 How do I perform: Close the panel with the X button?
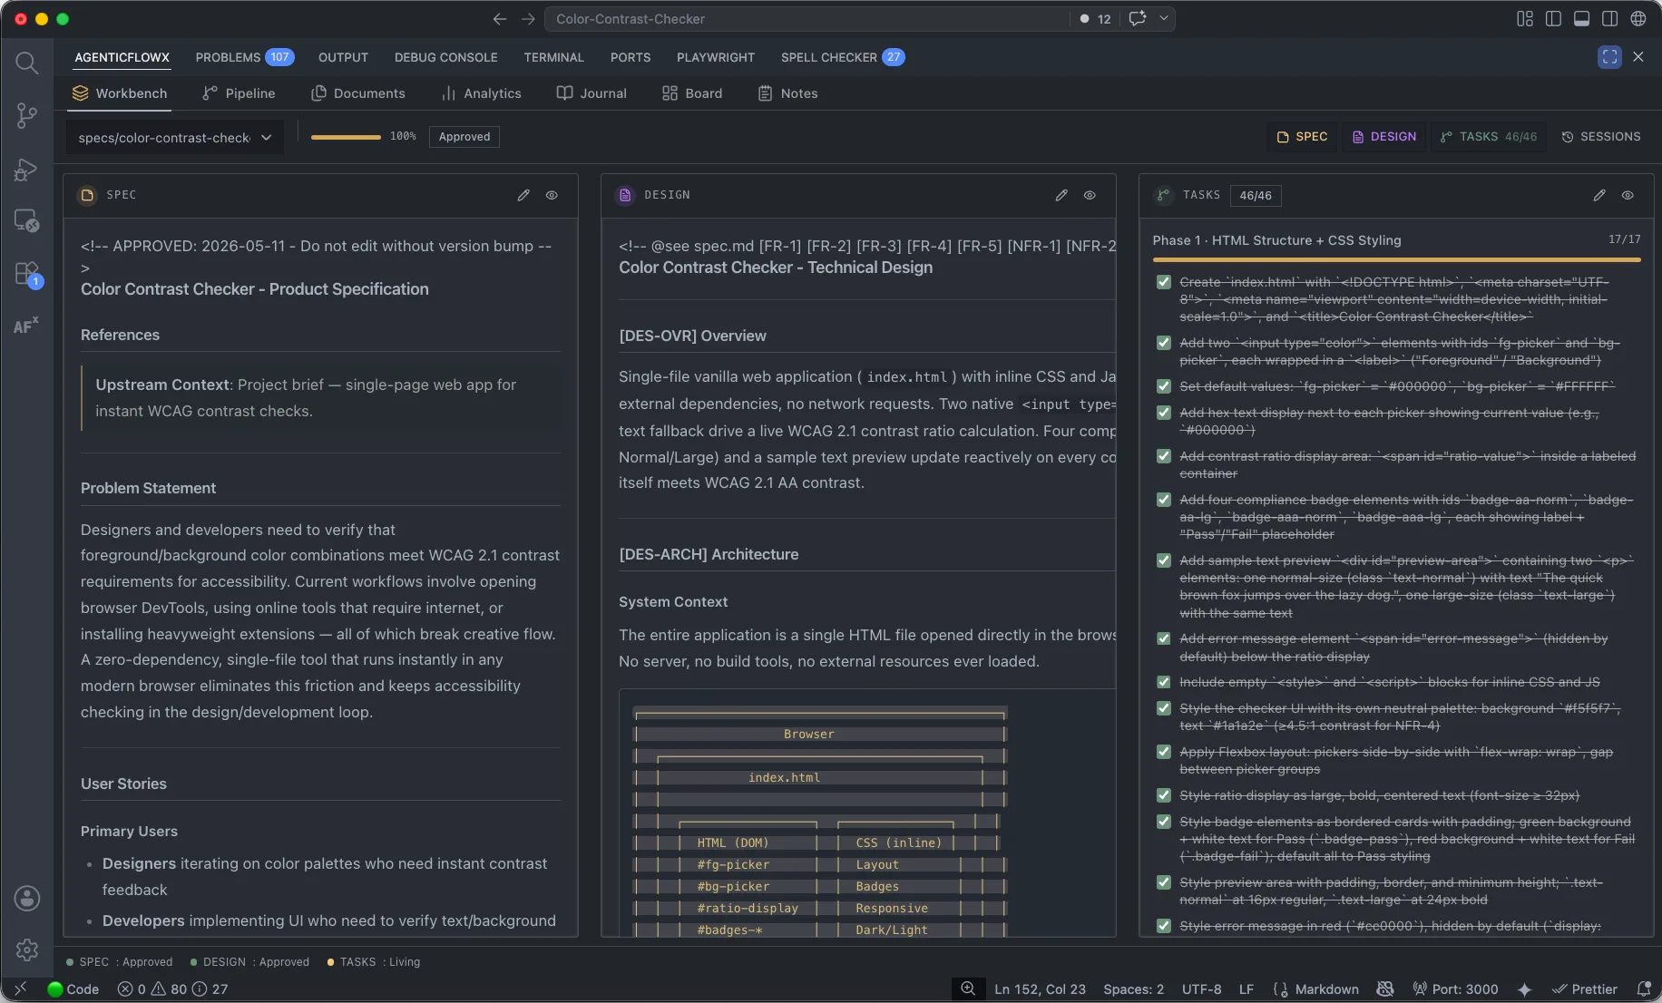point(1638,56)
